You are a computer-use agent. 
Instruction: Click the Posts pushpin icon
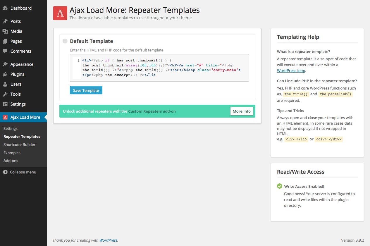pos(5,21)
